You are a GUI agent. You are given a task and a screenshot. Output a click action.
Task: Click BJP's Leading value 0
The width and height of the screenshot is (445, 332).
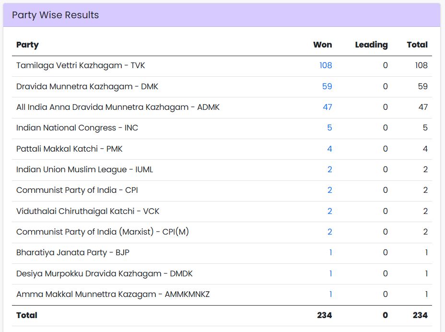[385, 252]
